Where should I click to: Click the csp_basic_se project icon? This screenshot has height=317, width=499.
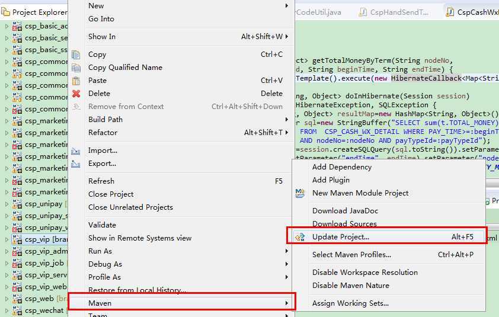click(x=17, y=38)
